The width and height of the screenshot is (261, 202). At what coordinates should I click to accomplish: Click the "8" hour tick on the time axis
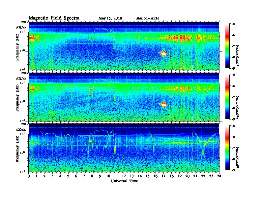coord(92,176)
